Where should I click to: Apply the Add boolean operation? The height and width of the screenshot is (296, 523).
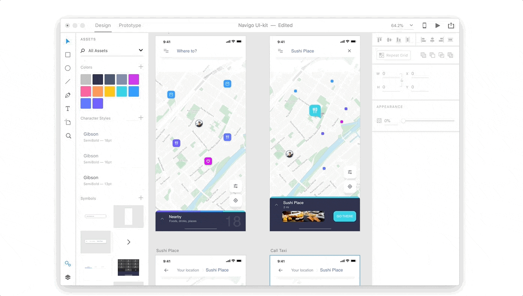423,55
